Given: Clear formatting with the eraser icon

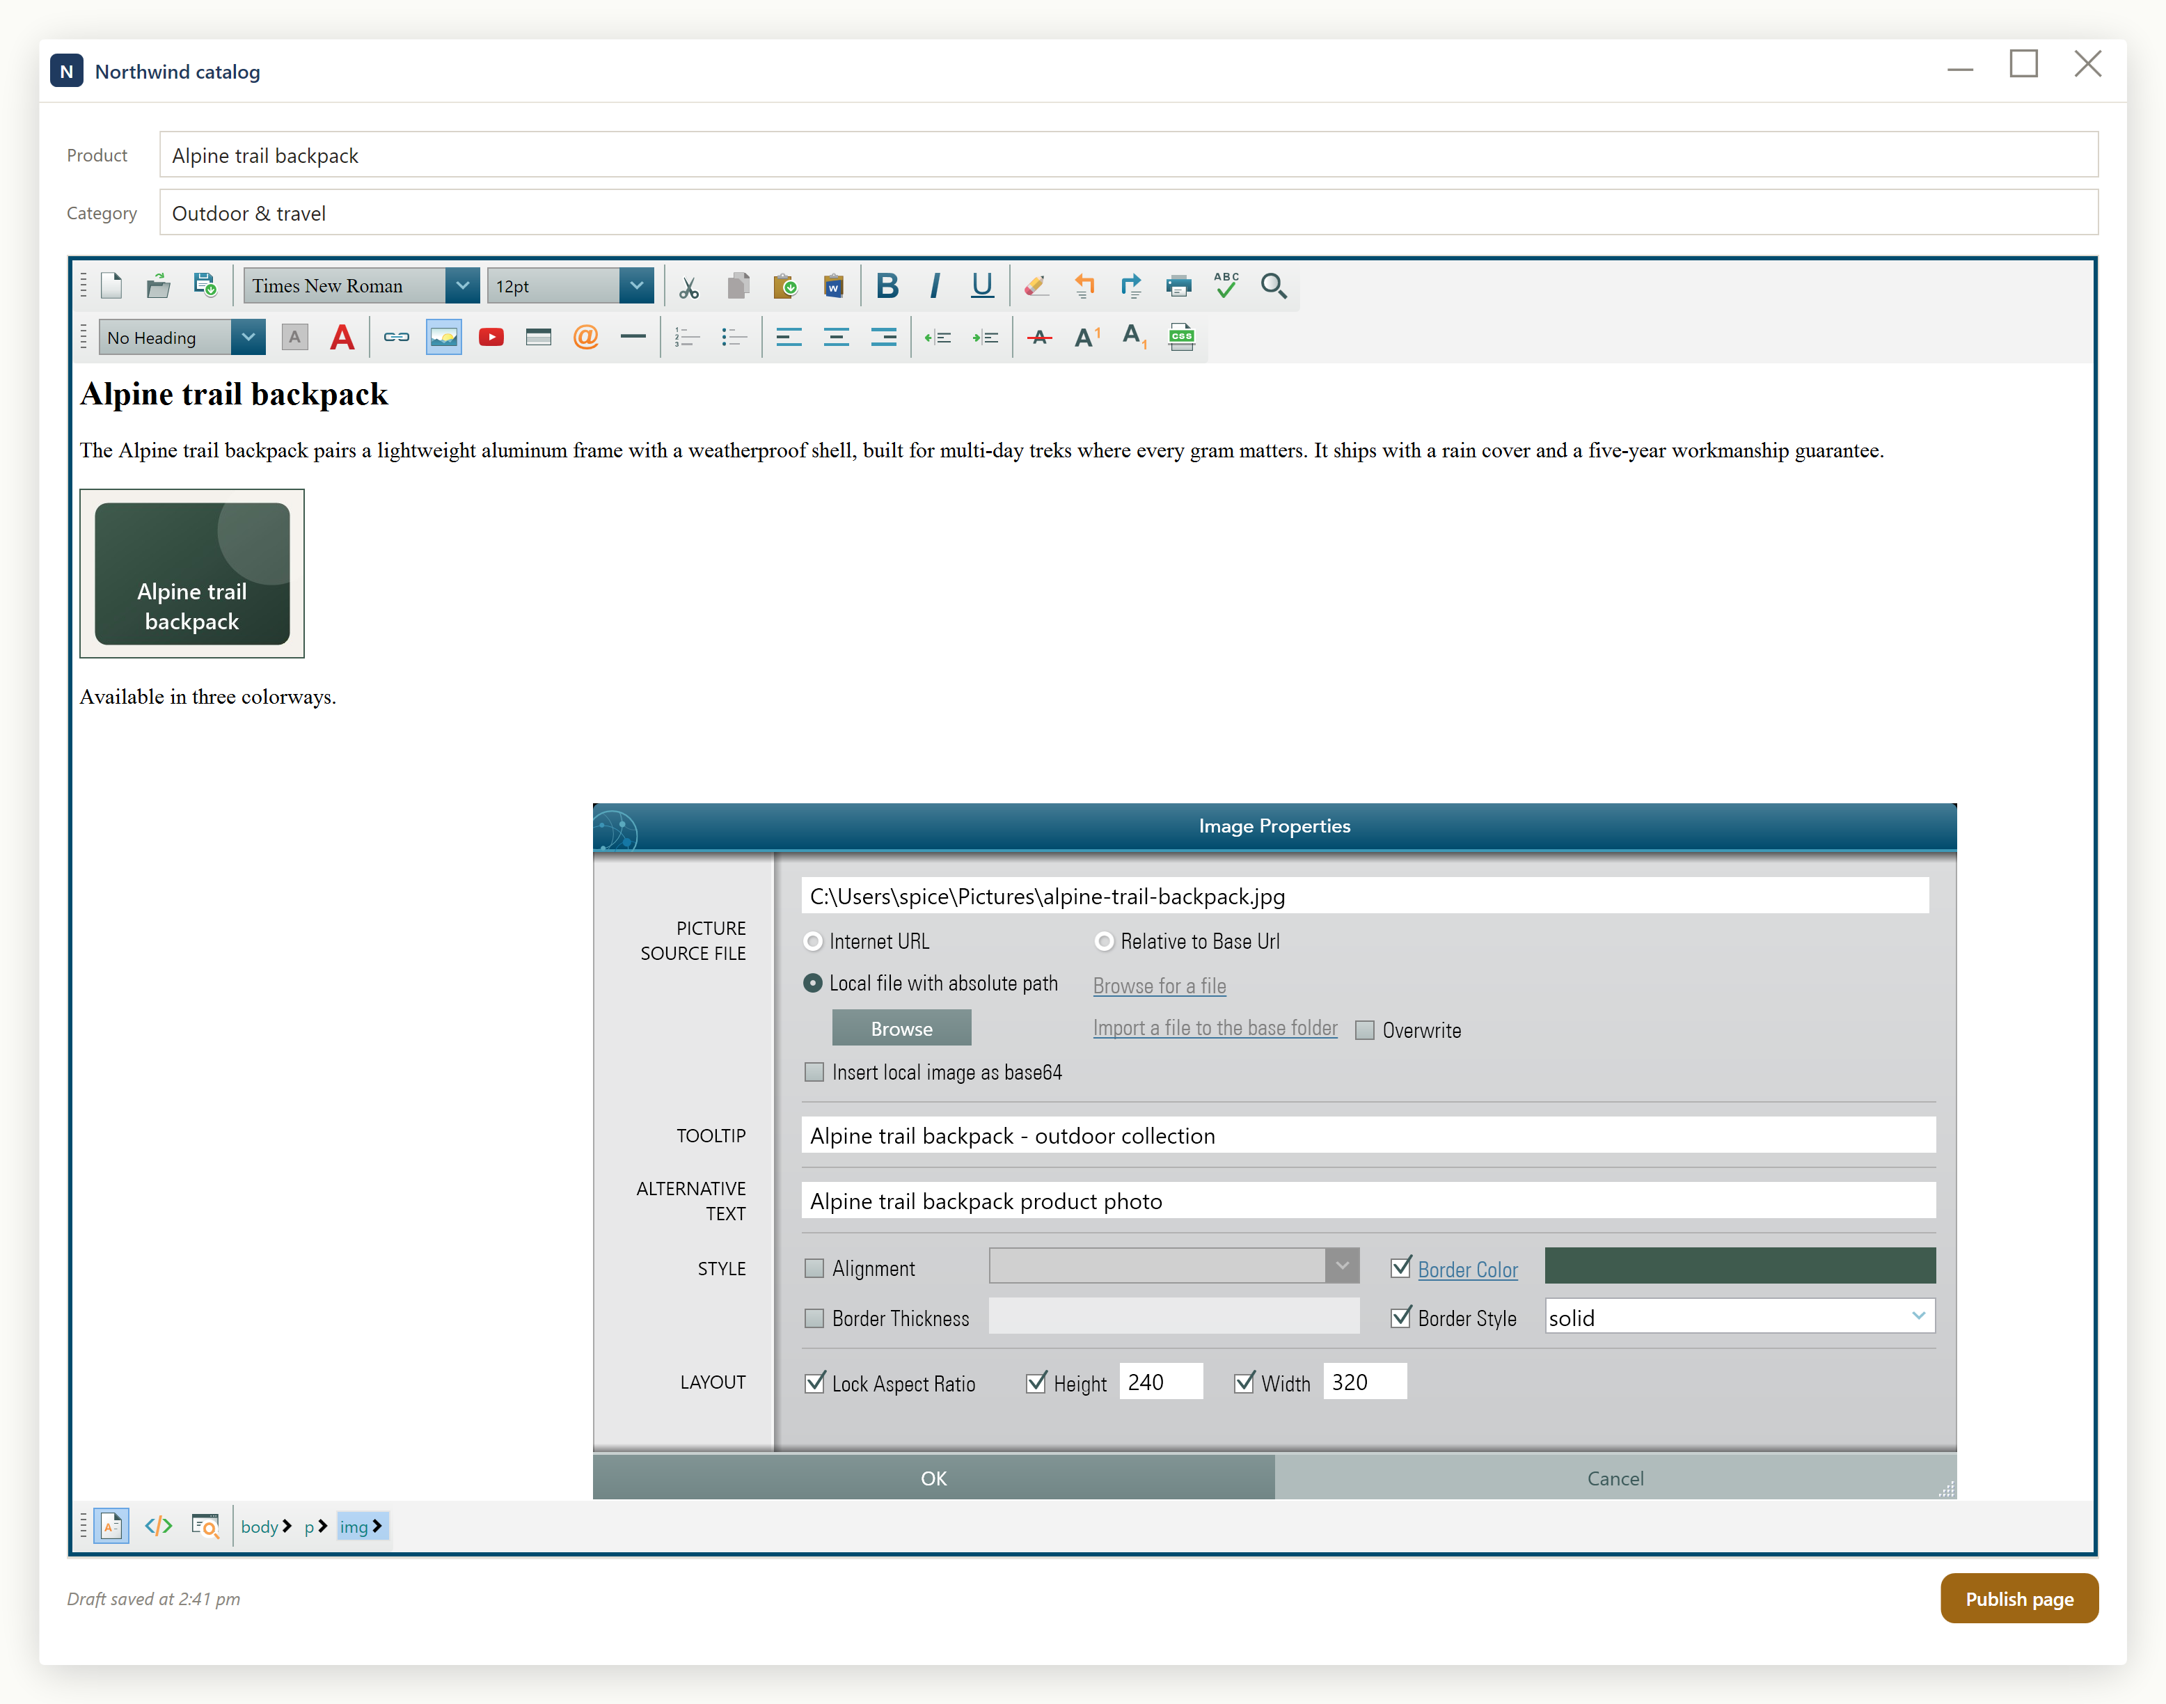Looking at the screenshot, I should 1036,287.
